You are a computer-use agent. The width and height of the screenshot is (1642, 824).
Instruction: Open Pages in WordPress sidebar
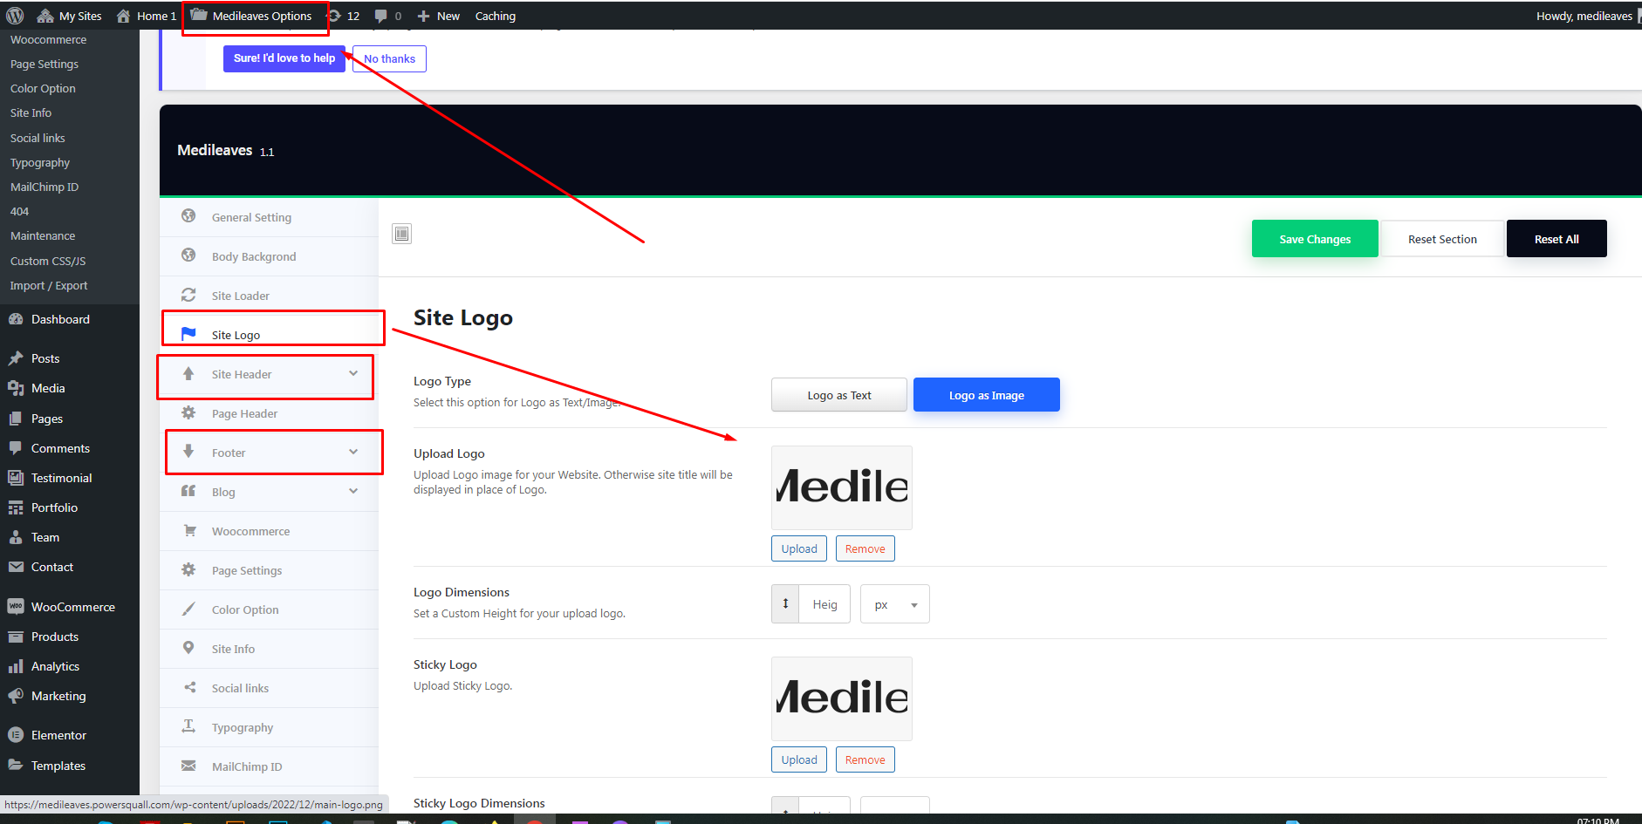pyautogui.click(x=70, y=419)
